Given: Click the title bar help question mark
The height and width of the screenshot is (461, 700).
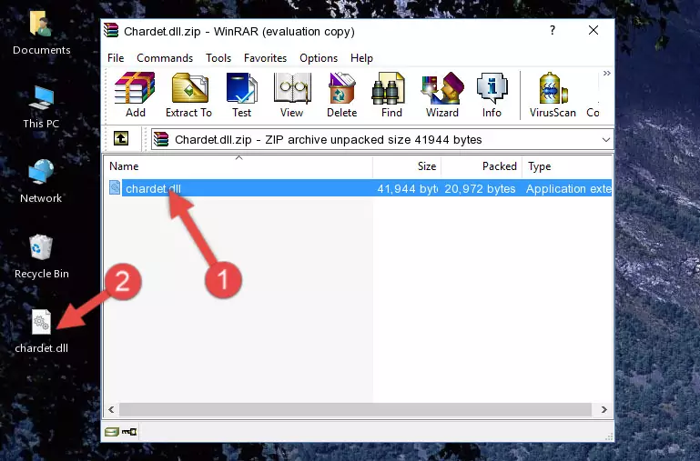Looking at the screenshot, I should (553, 30).
